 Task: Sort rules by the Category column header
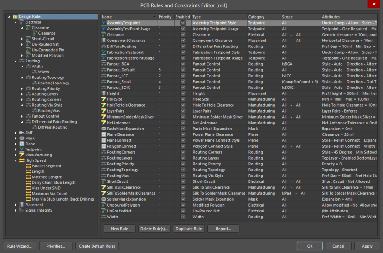pos(264,17)
